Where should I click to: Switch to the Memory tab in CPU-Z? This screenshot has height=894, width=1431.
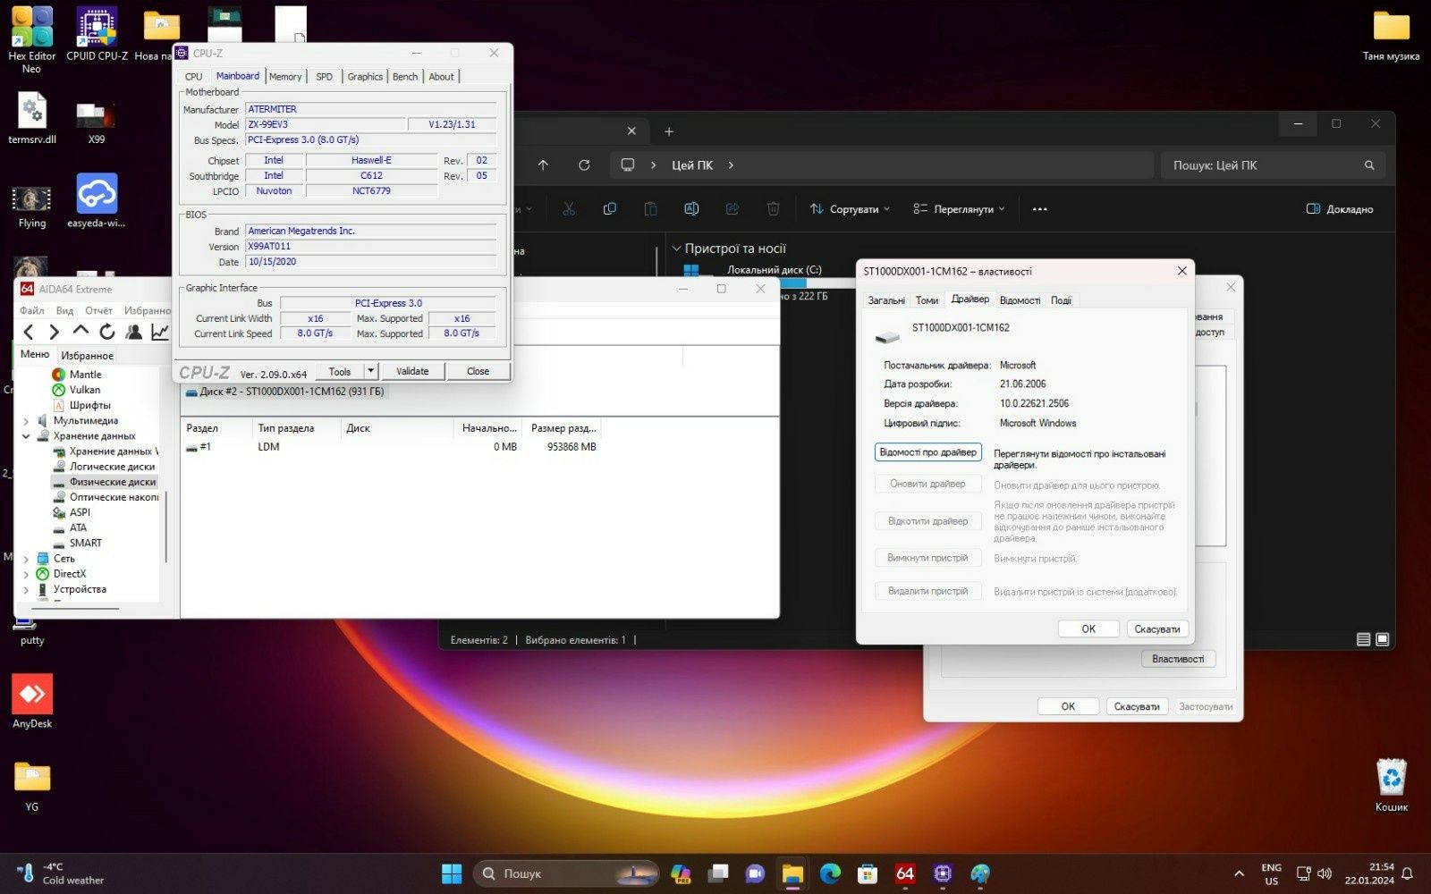point(285,77)
